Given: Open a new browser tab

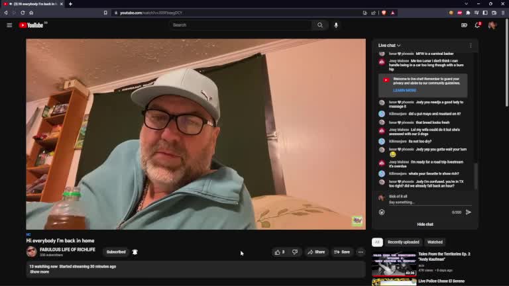Looking at the screenshot, I should (x=70, y=4).
